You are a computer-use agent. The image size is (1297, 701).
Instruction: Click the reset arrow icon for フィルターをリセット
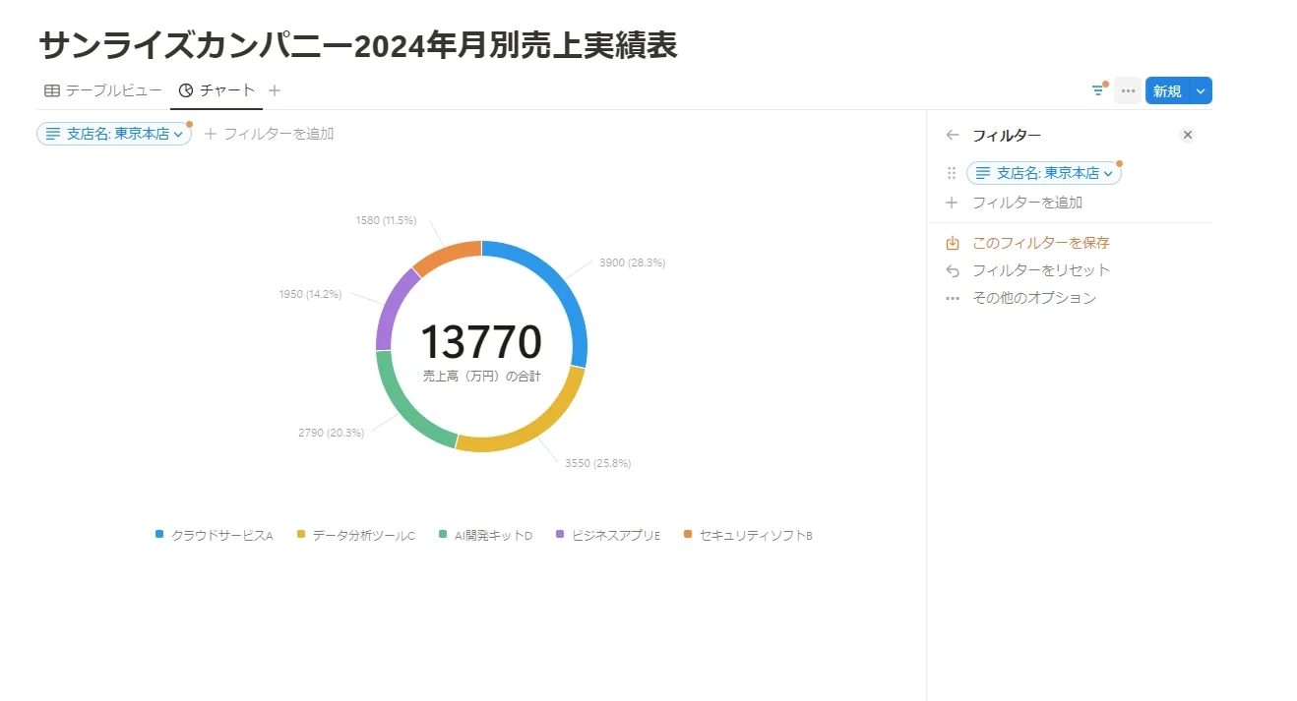952,270
